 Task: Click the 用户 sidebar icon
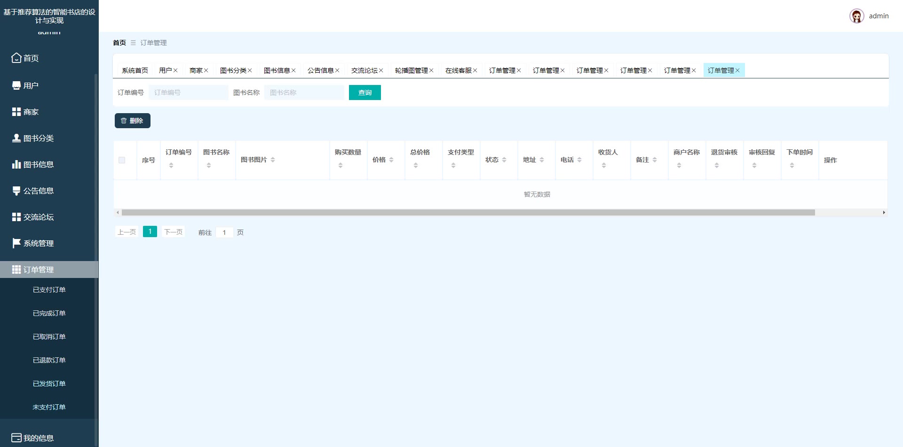pyautogui.click(x=16, y=85)
